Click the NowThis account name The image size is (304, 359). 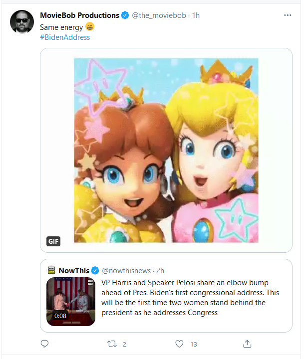point(74,270)
